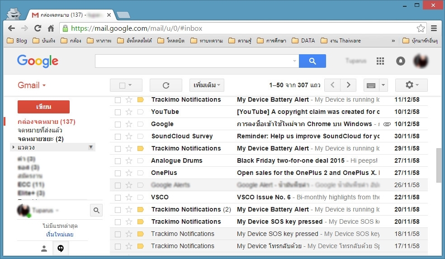Select the OnePlus email checkbox

click(x=118, y=173)
